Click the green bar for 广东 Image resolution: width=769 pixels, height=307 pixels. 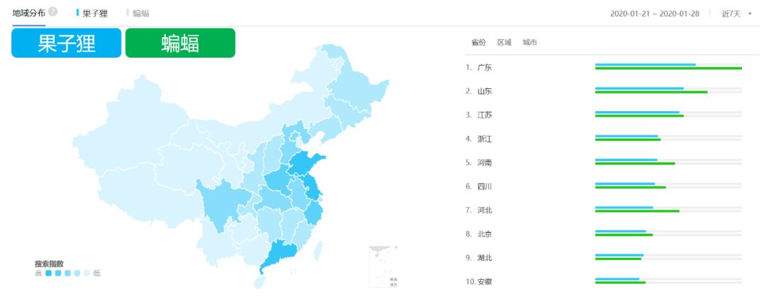point(668,68)
